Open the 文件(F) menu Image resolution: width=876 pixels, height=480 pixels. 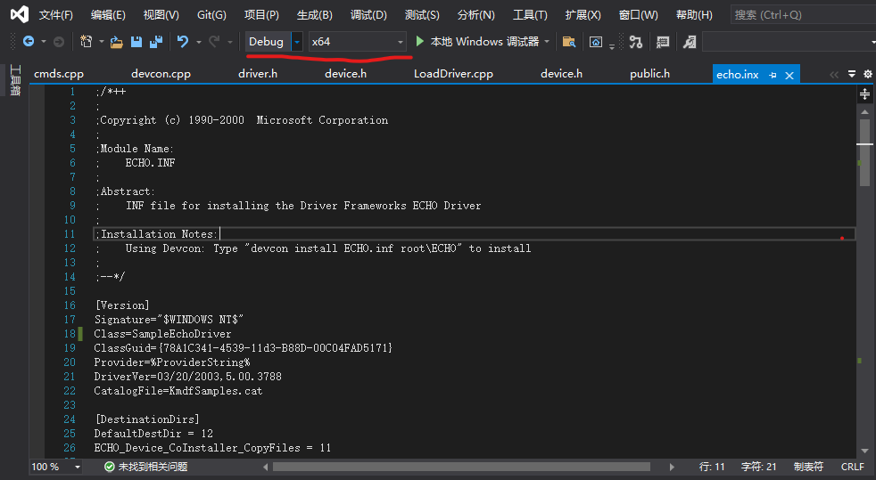[56, 15]
